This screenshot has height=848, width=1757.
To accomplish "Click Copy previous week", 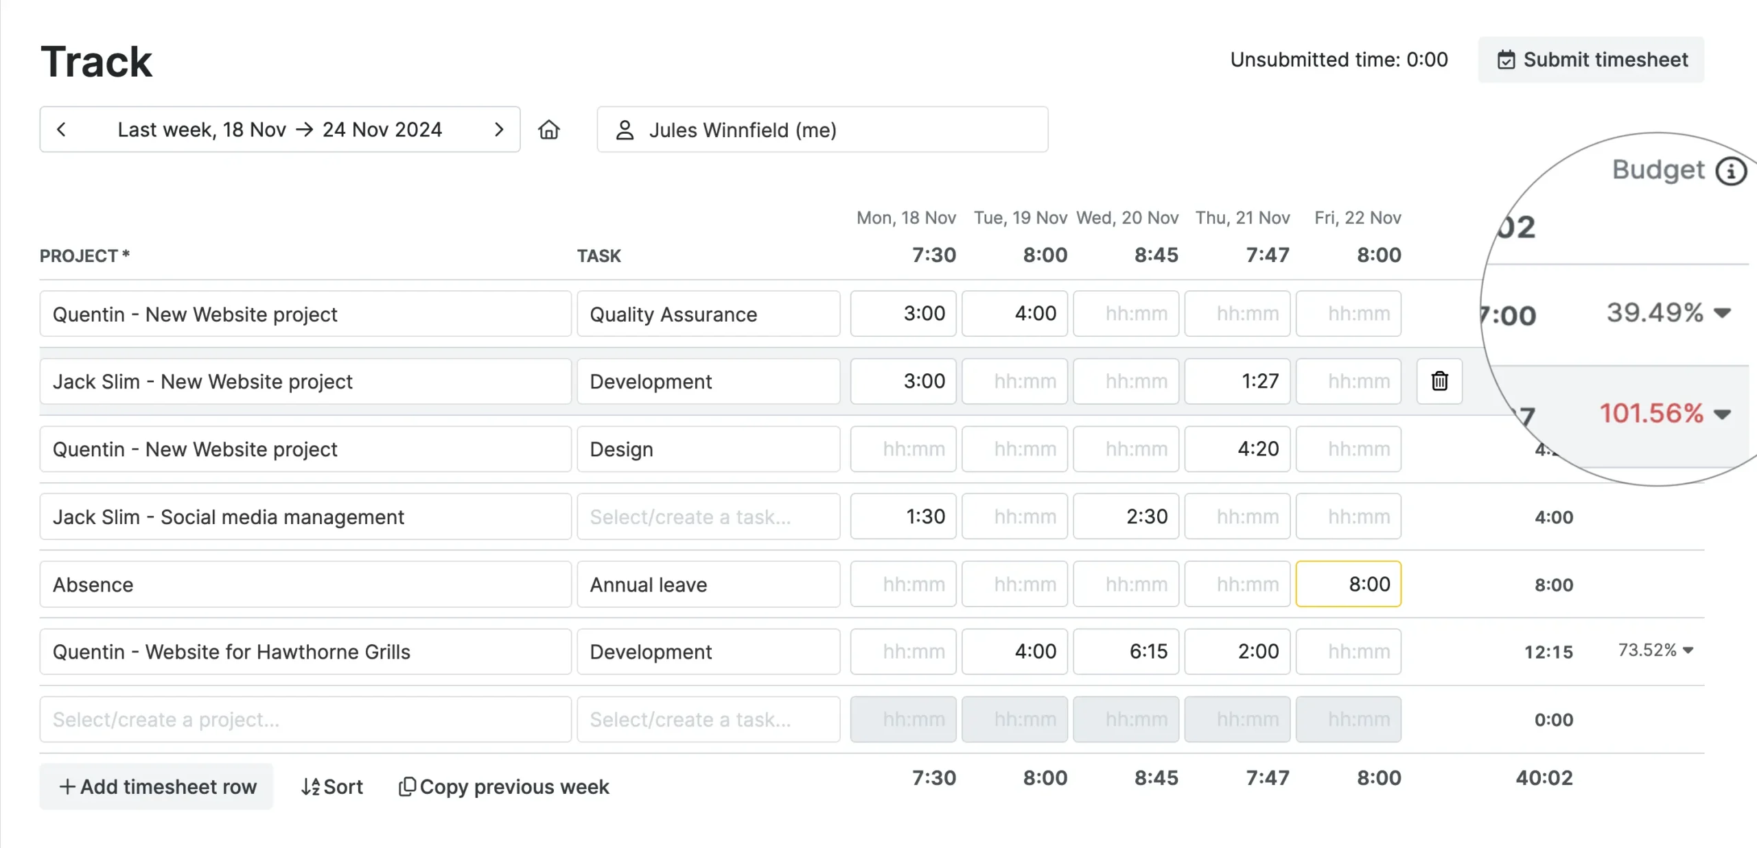I will 504,787.
